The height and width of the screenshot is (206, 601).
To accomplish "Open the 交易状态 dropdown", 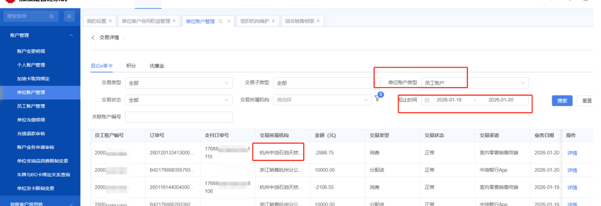I will tap(179, 100).
